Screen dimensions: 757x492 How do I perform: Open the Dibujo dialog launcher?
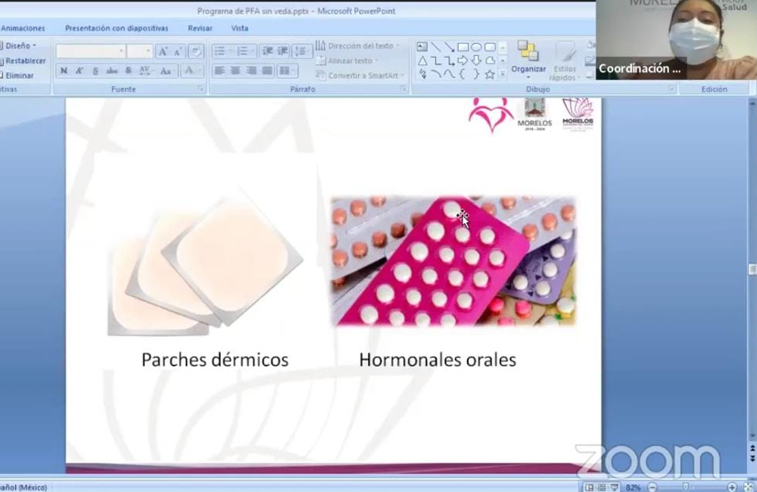(671, 89)
